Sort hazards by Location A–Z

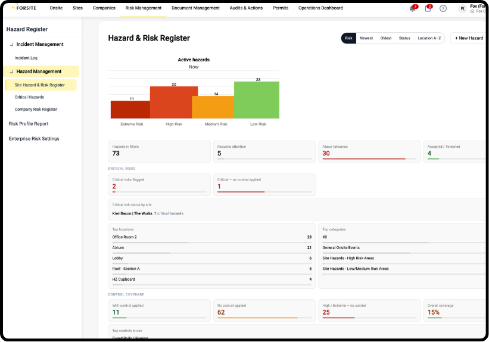[x=429, y=38]
